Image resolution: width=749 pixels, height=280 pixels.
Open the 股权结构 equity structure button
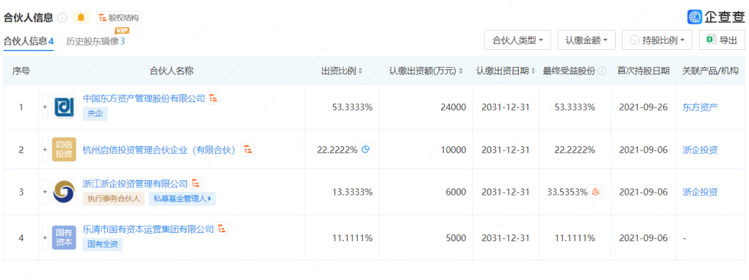[119, 17]
